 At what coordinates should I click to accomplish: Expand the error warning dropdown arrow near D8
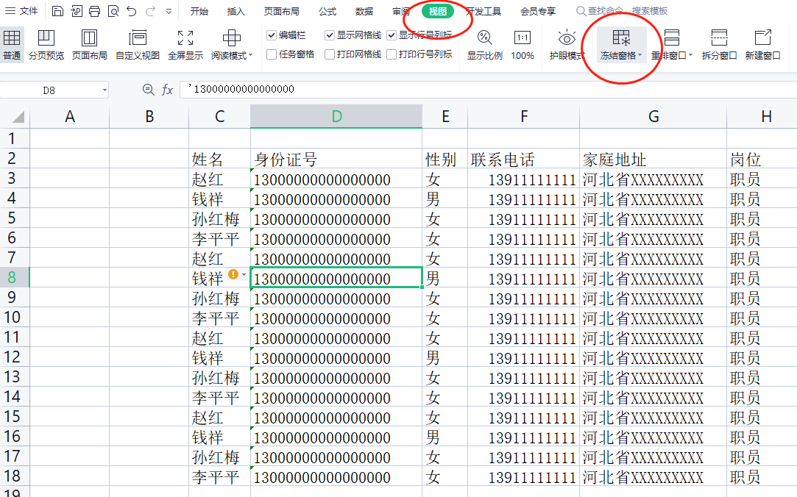click(x=244, y=275)
